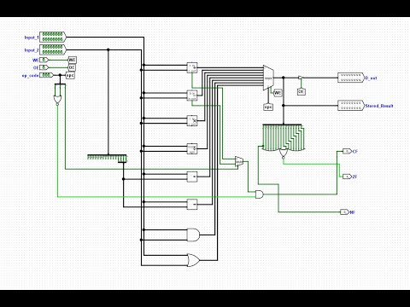The width and height of the screenshot is (410, 307).
Task: Select the divider block below the multiplier
Action: point(192,148)
